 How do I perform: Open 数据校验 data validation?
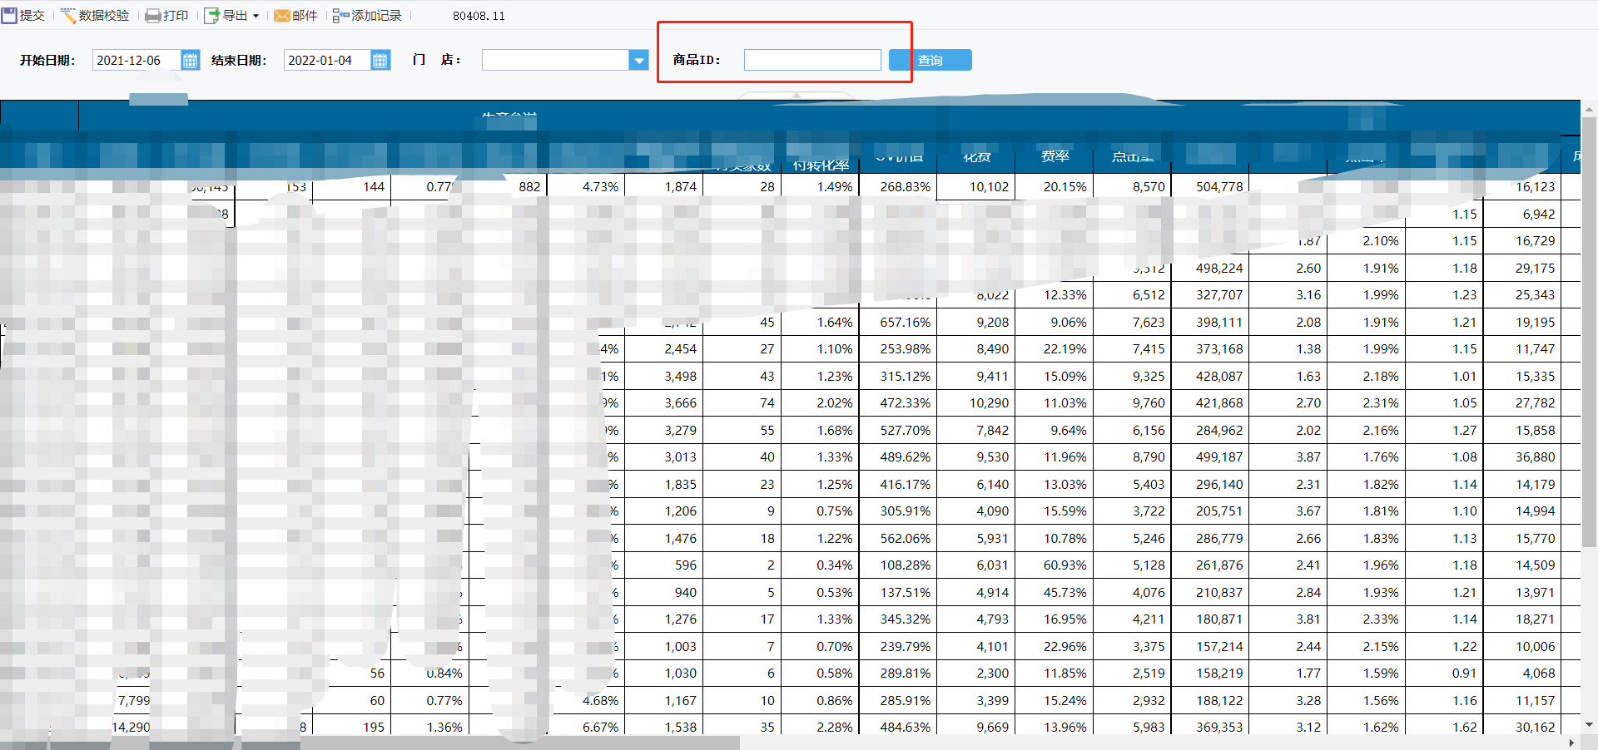[x=95, y=15]
